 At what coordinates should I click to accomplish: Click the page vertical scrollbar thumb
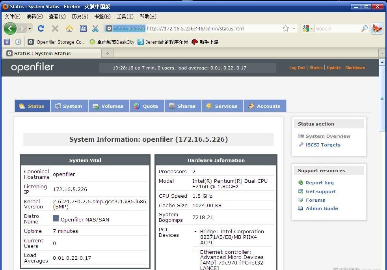(x=382, y=98)
